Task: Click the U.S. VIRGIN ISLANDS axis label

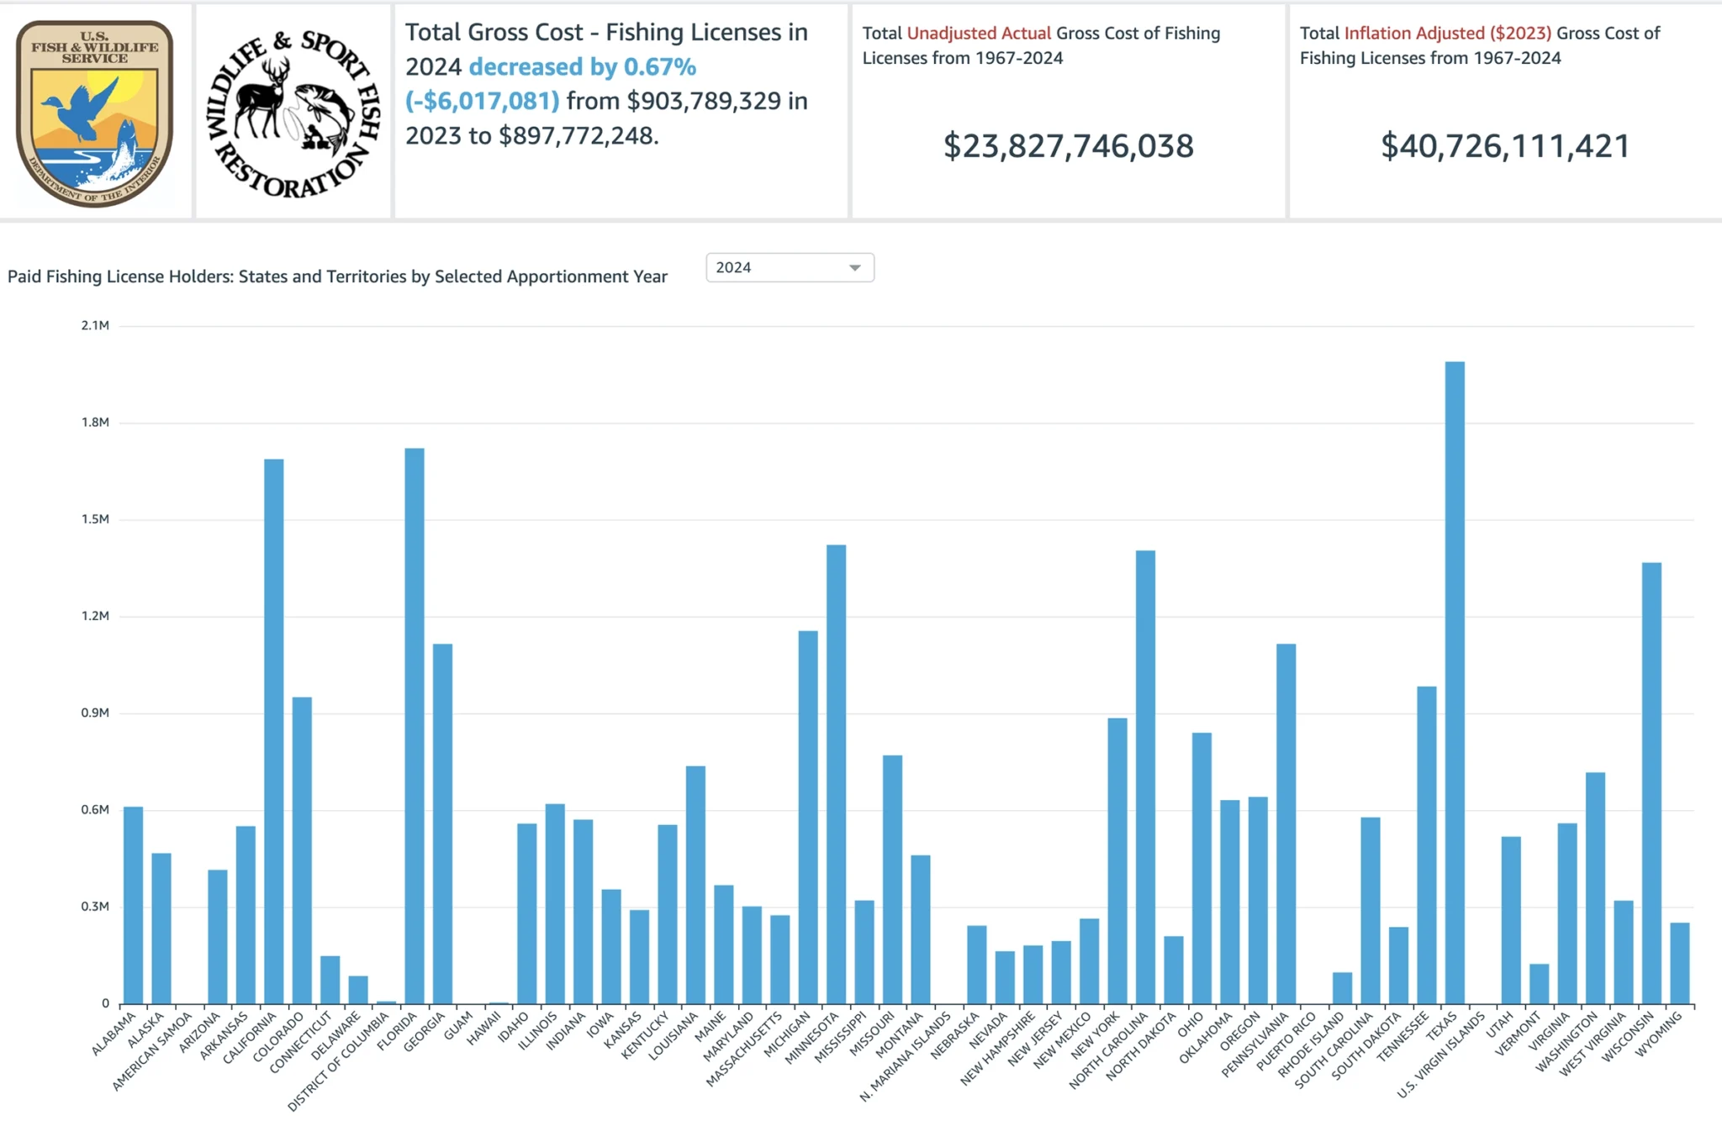Action: pos(1440,1055)
